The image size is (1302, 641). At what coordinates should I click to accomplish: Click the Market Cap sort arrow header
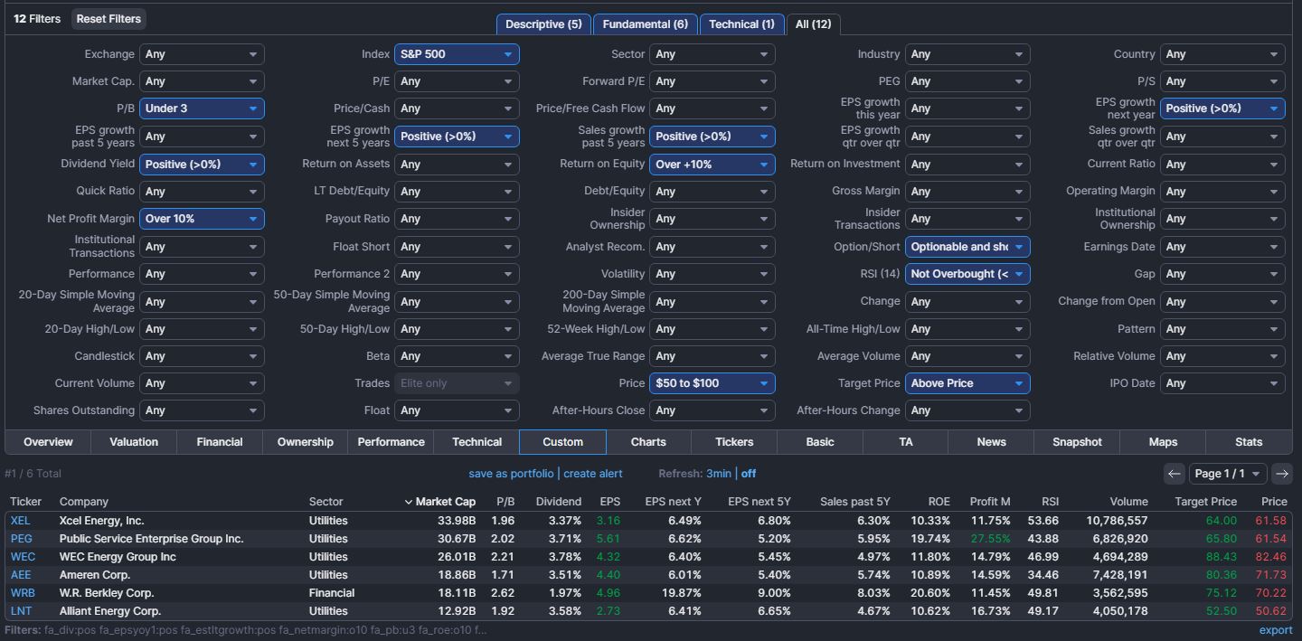(x=440, y=501)
